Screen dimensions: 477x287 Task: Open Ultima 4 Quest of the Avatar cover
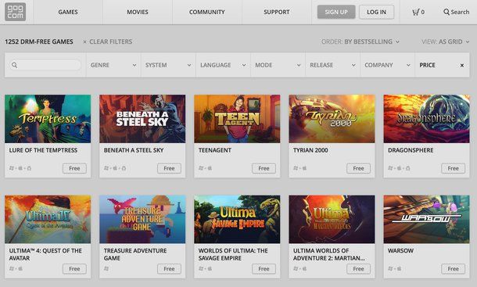(48, 219)
